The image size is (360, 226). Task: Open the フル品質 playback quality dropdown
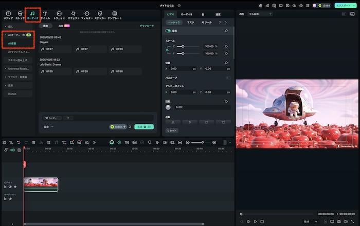(x=260, y=14)
